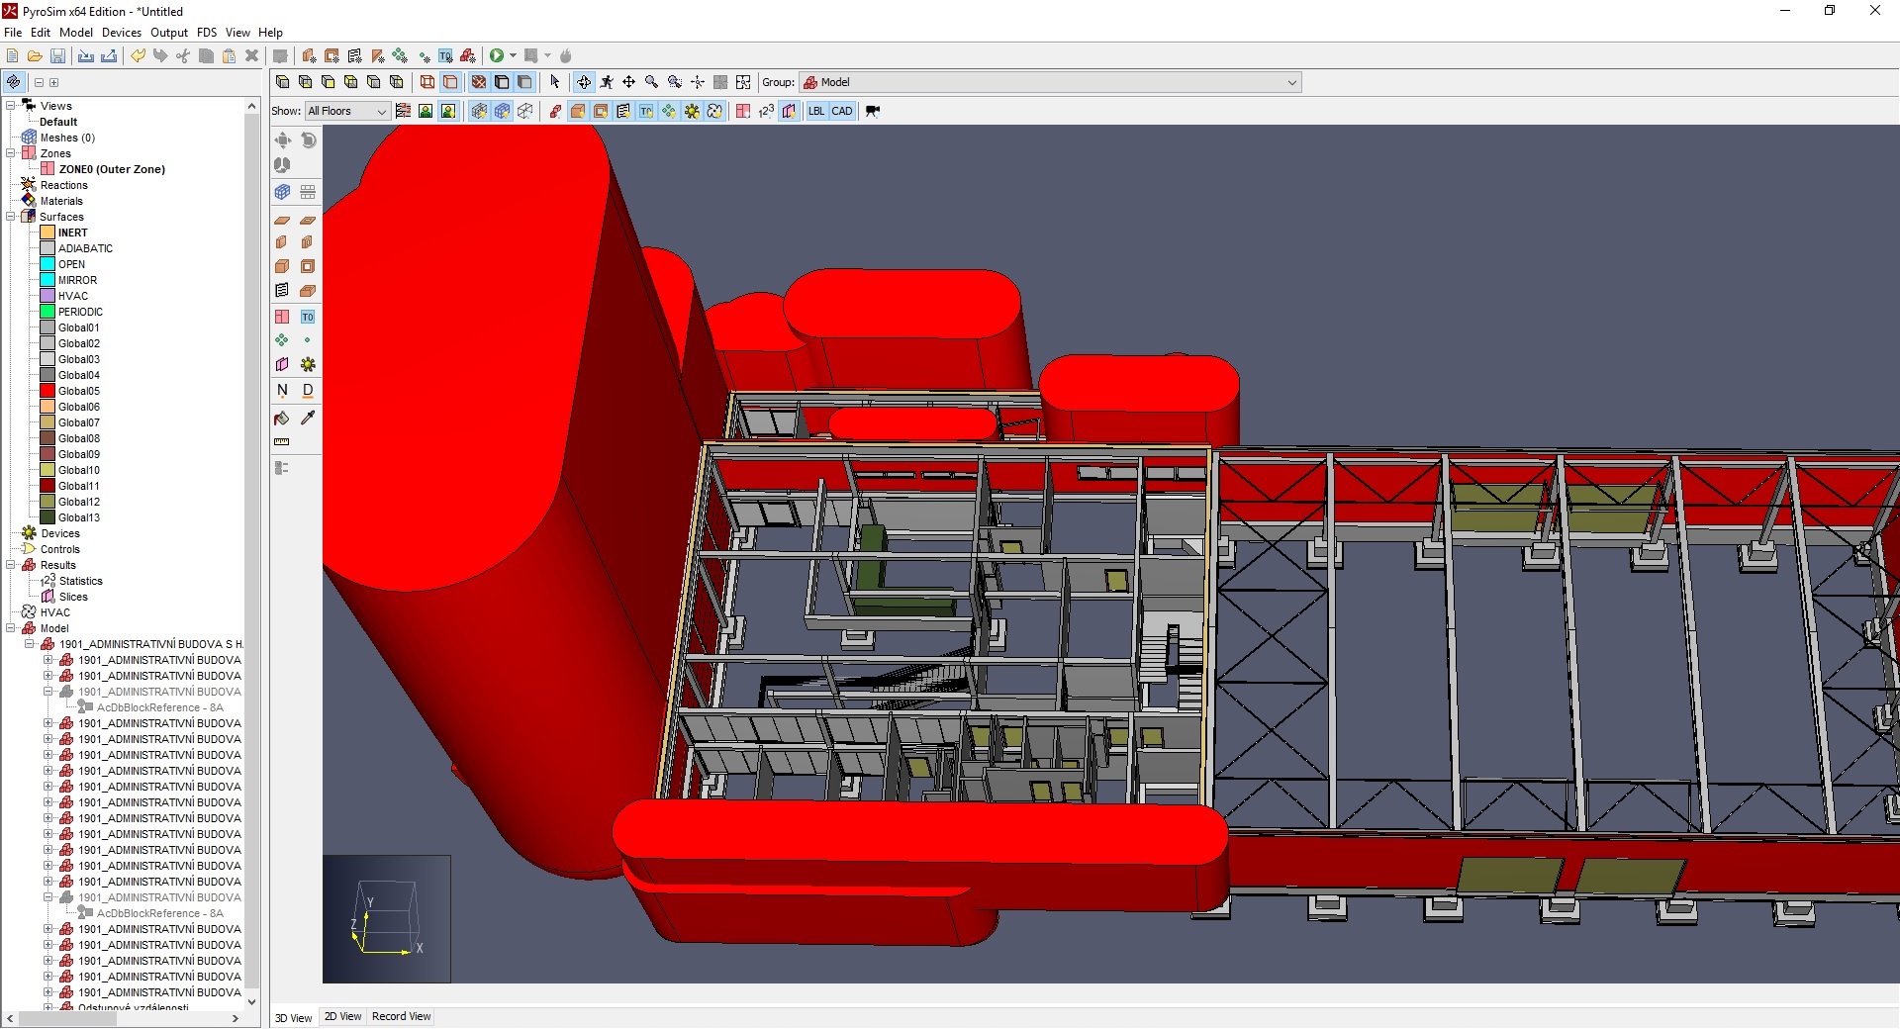Click the Run FDS green play icon

497,56
